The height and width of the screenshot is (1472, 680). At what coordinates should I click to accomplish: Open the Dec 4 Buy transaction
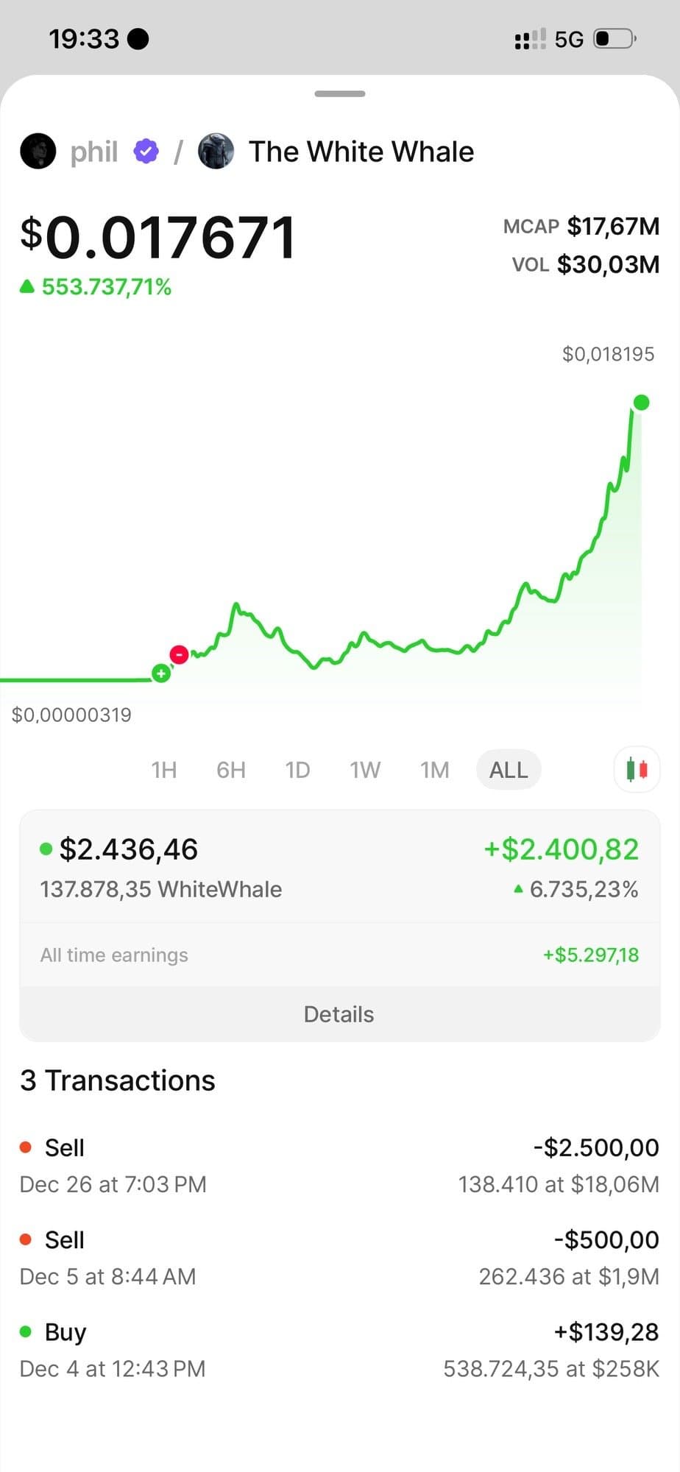[x=339, y=1350]
